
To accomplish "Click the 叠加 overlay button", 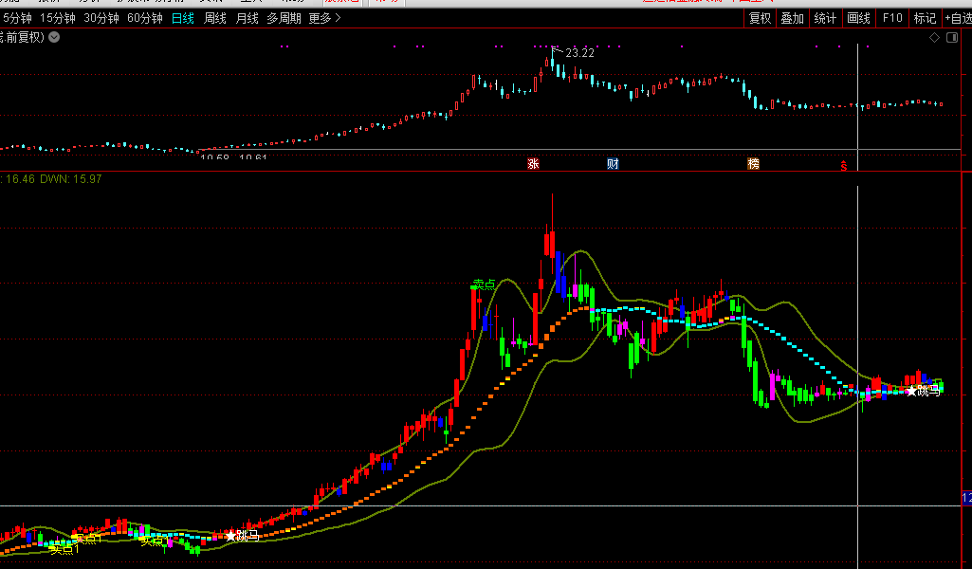I will [x=792, y=18].
